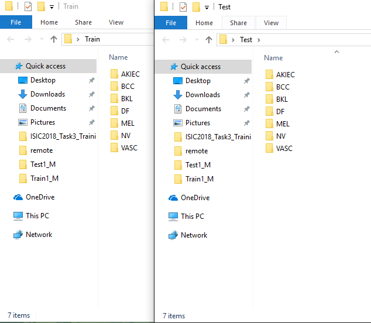Viewport: 371px width, 323px height.
Task: Open the Home tab in the Test window
Action: tap(204, 23)
